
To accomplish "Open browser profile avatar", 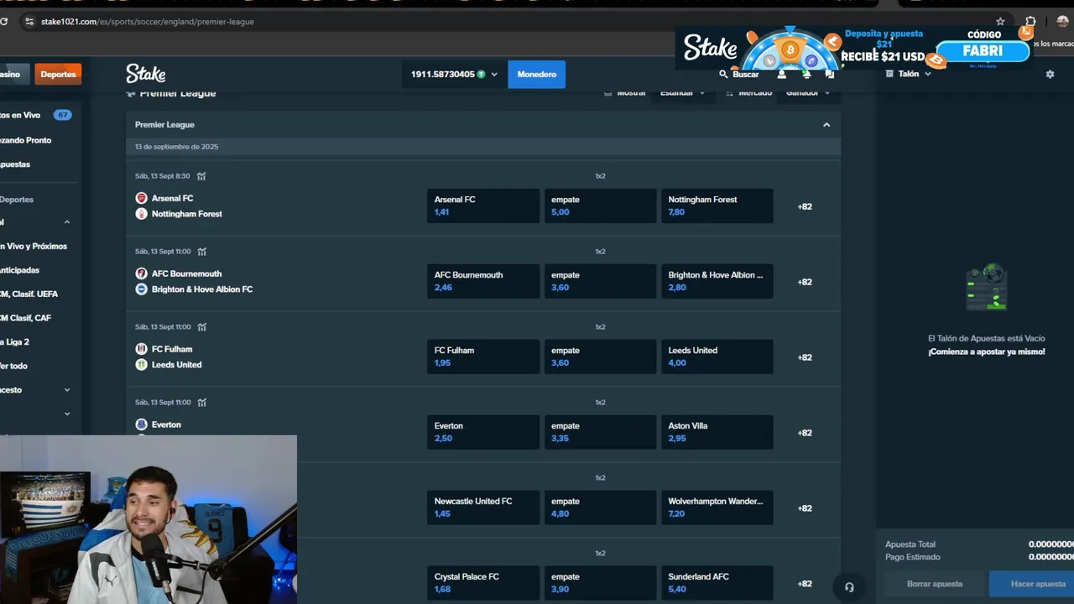I will [1063, 22].
